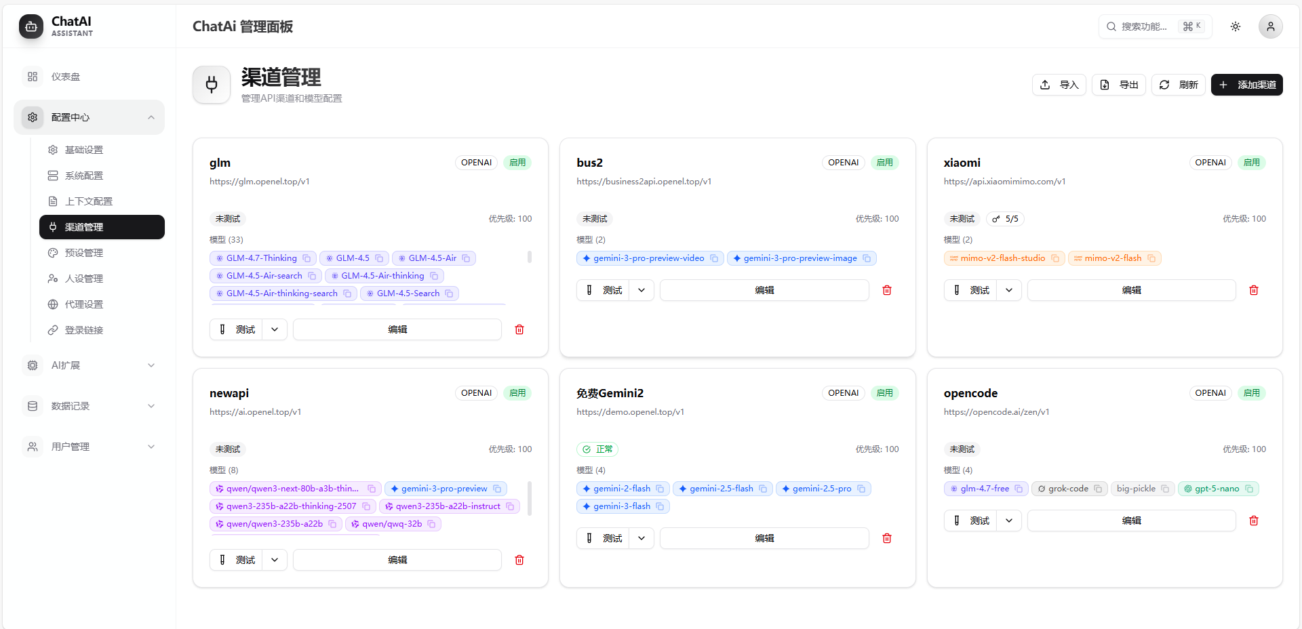Open test options dropdown on bus2 card
The width and height of the screenshot is (1302, 629).
point(642,290)
